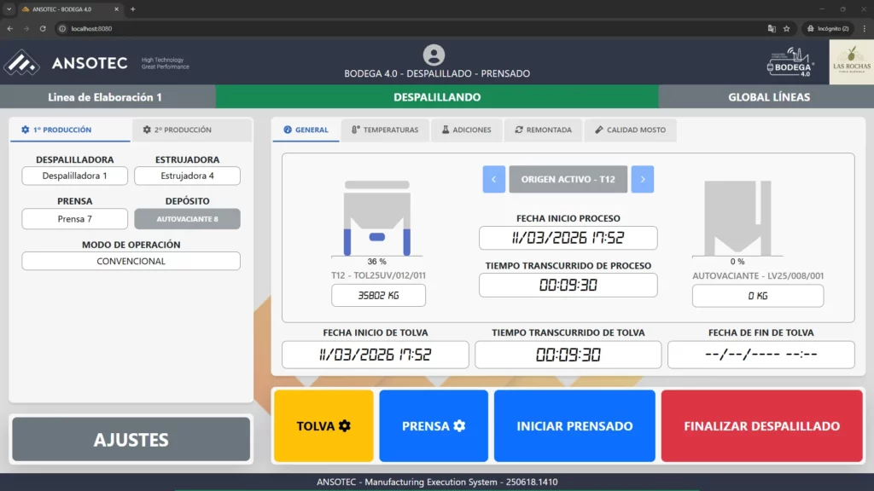Click the 35802 KG weight field
Image resolution: width=874 pixels, height=491 pixels.
378,295
